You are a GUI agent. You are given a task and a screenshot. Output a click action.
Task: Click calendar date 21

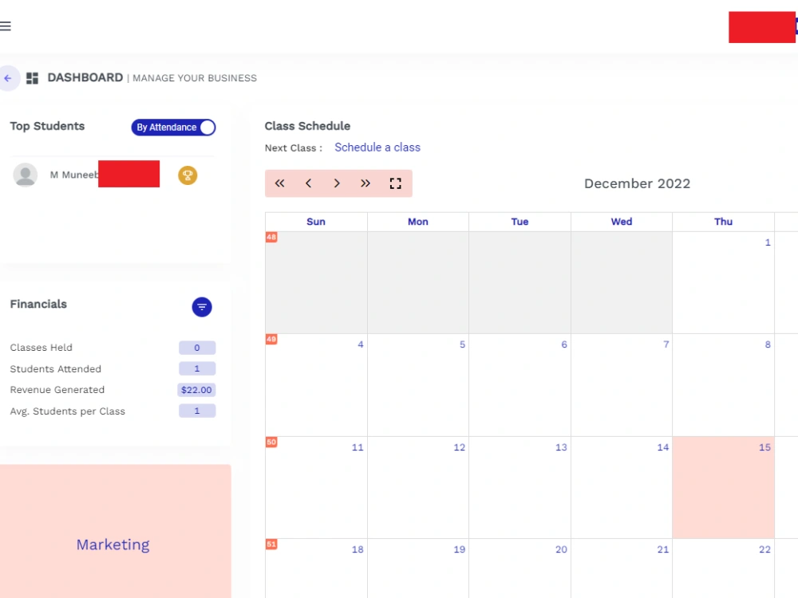click(x=662, y=549)
